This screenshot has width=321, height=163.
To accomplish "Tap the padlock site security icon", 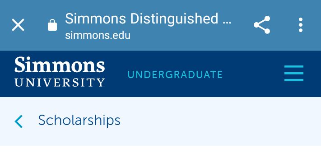I will tap(52, 25).
